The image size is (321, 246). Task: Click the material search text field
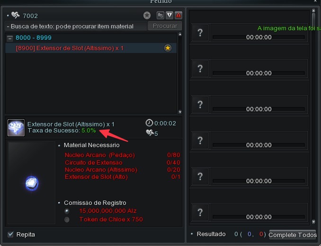coord(76,26)
